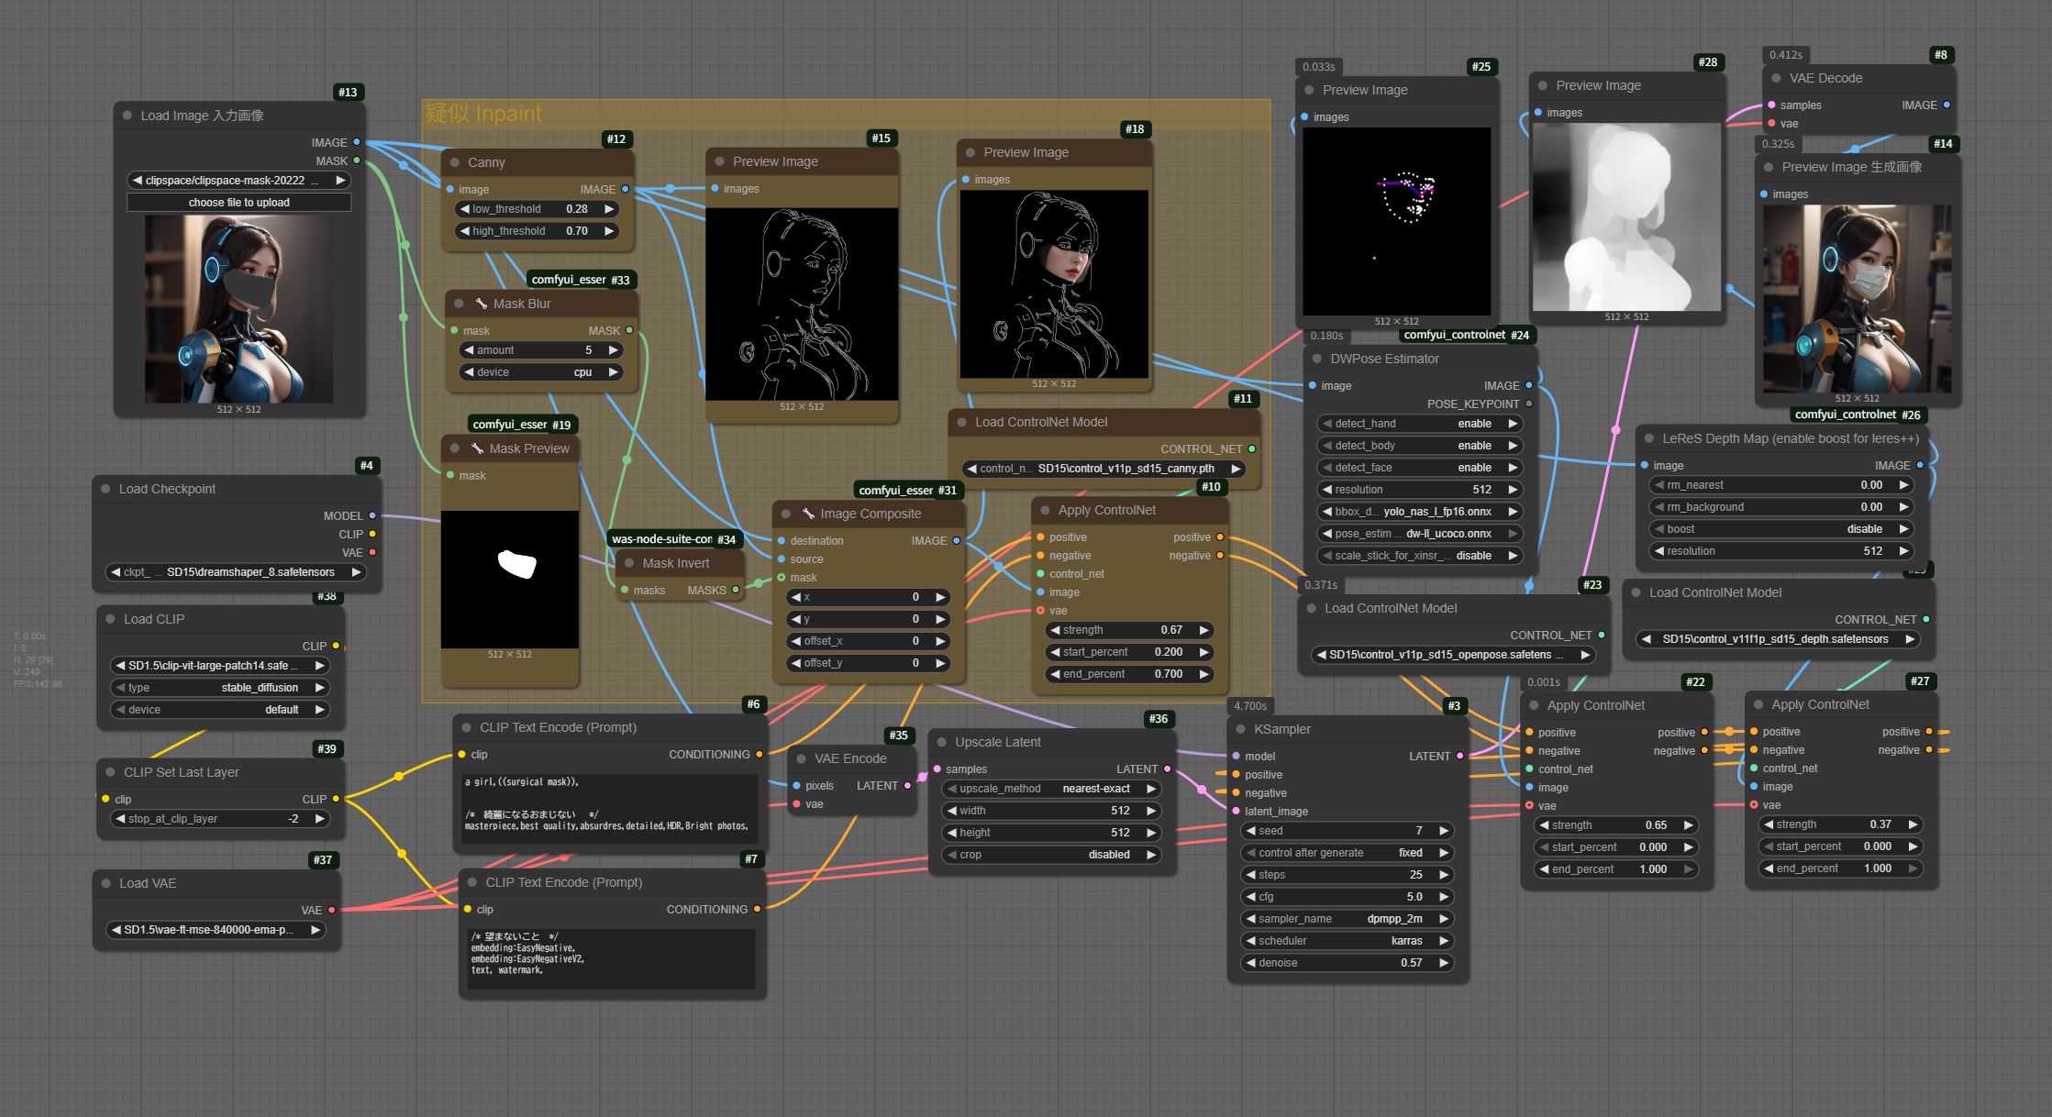Image resolution: width=2052 pixels, height=1117 pixels.
Task: Click choose file to upload button
Action: pos(238,203)
